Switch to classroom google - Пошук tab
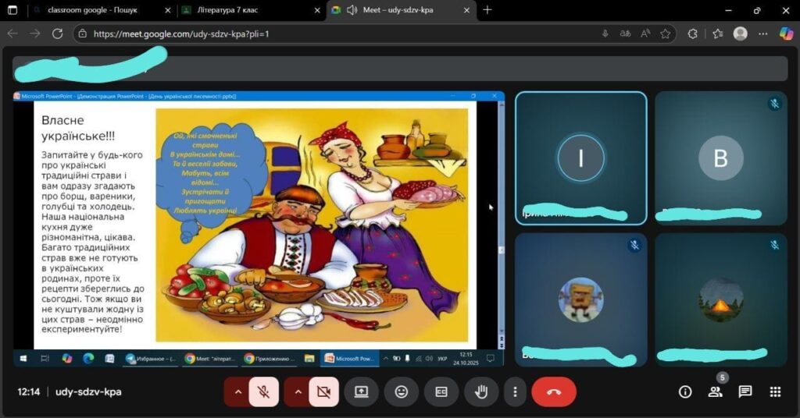 (x=98, y=10)
